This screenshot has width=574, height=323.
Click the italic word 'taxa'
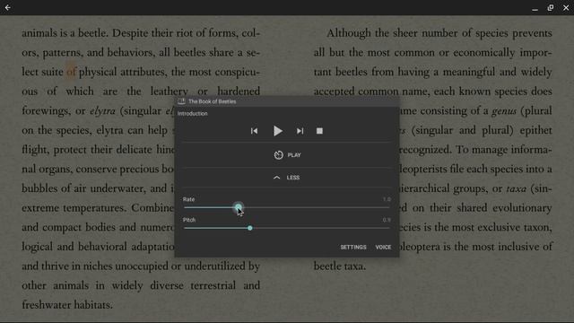point(517,188)
